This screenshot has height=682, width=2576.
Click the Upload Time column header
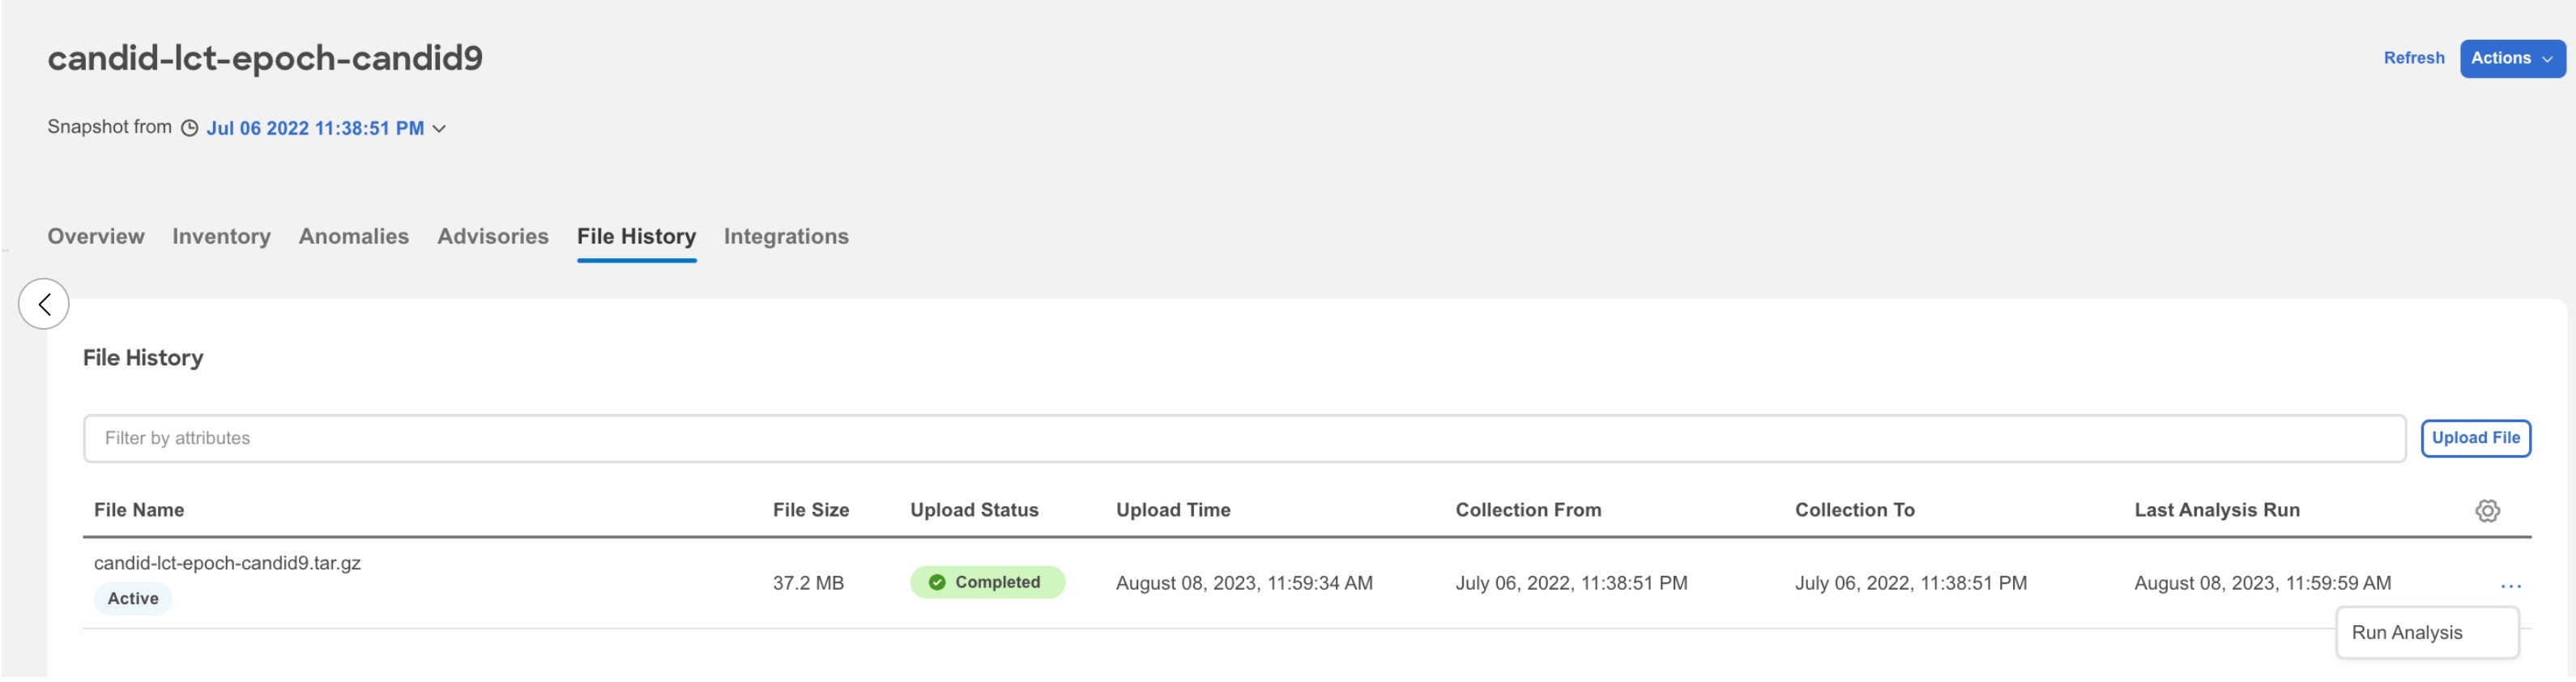click(1173, 510)
